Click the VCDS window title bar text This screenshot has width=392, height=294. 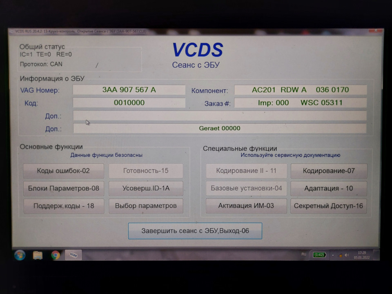pos(81,31)
